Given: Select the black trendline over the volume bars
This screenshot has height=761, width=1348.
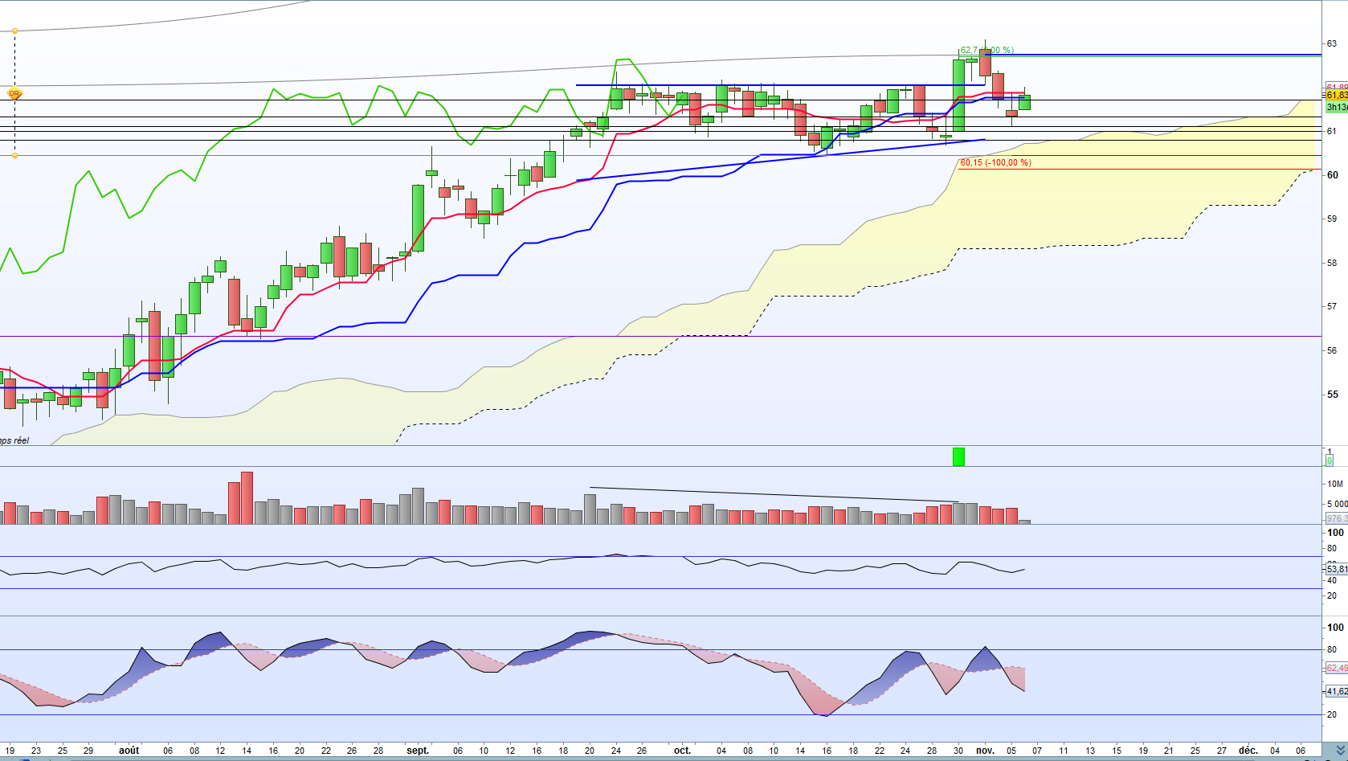Looking at the screenshot, I should click(774, 494).
